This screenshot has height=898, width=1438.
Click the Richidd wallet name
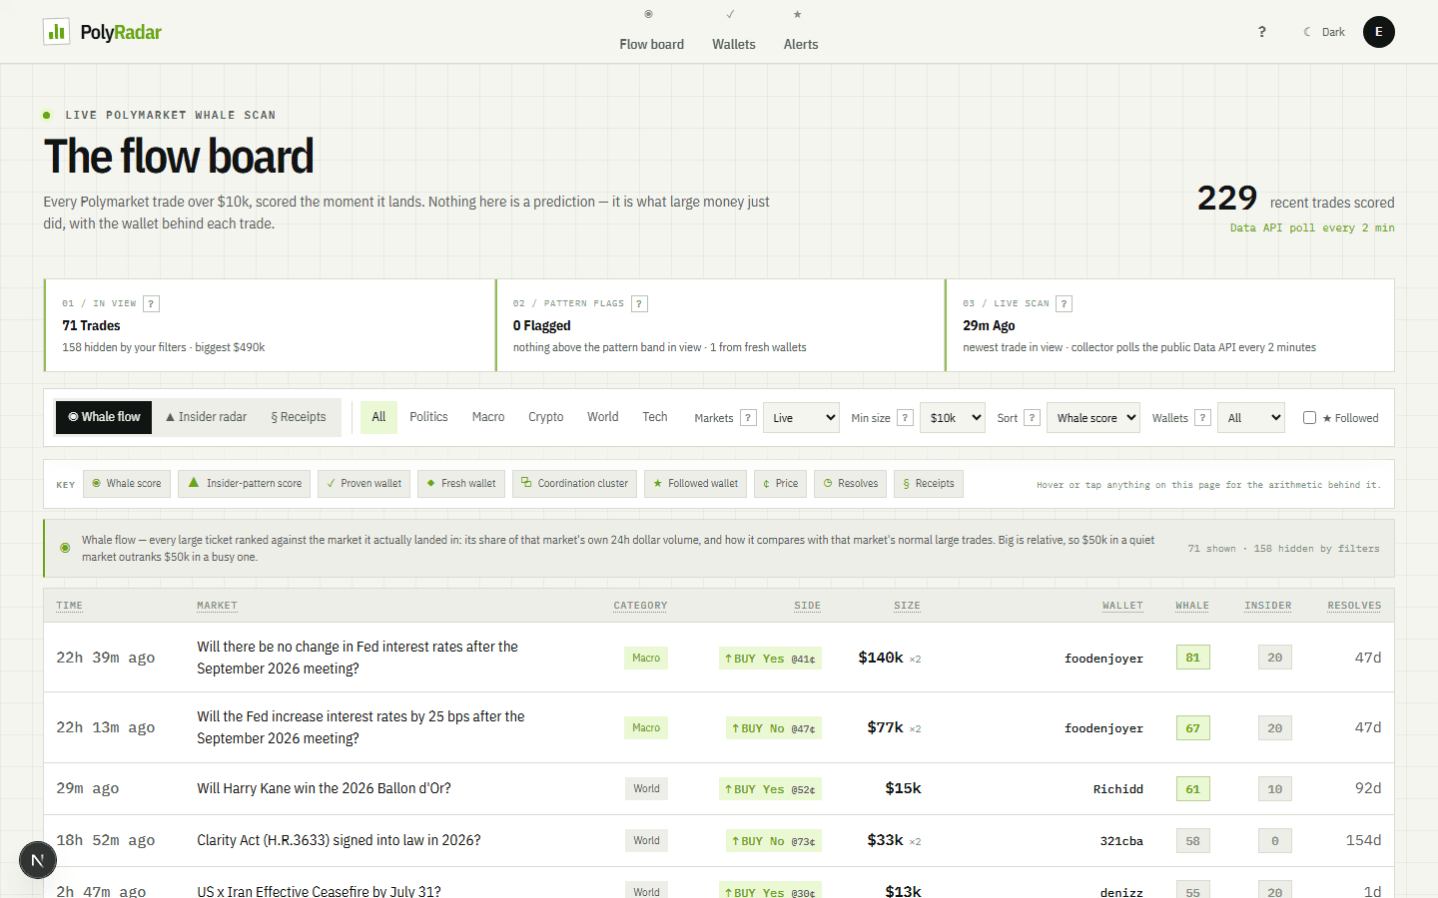click(x=1118, y=789)
